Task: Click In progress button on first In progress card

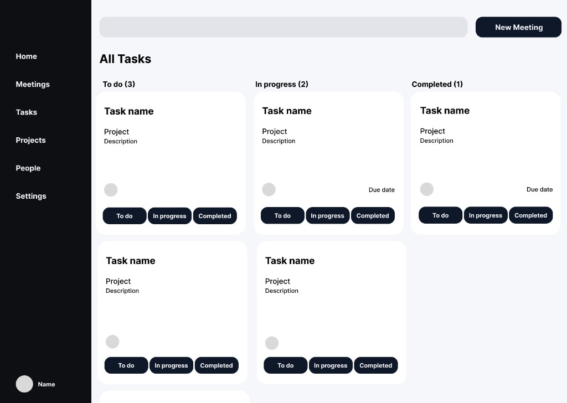Action: tap(328, 215)
